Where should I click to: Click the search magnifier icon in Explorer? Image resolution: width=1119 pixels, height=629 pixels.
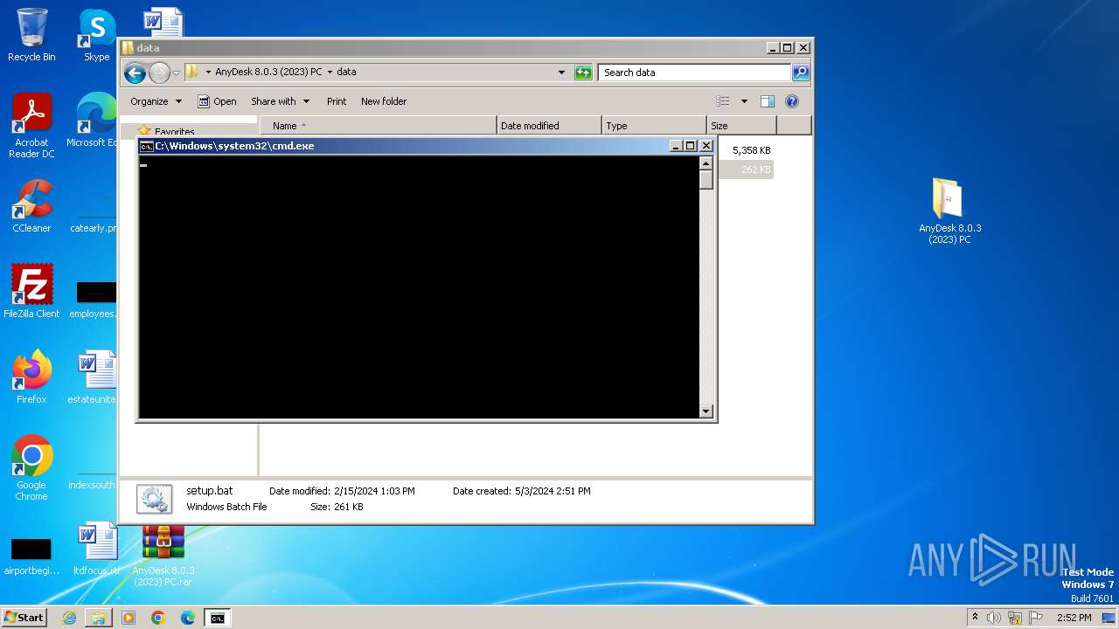[x=800, y=73]
